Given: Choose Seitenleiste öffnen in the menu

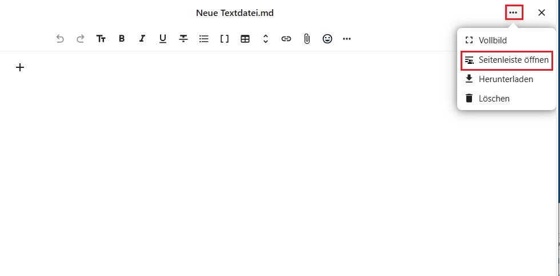Looking at the screenshot, I should click(x=506, y=60).
